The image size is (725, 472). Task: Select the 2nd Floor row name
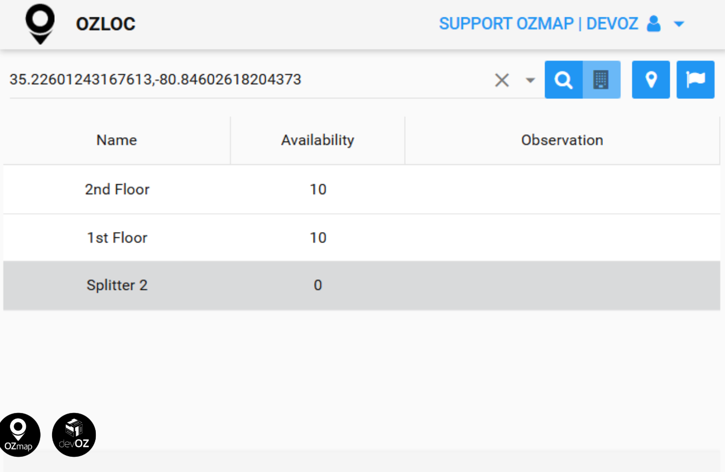(x=117, y=189)
